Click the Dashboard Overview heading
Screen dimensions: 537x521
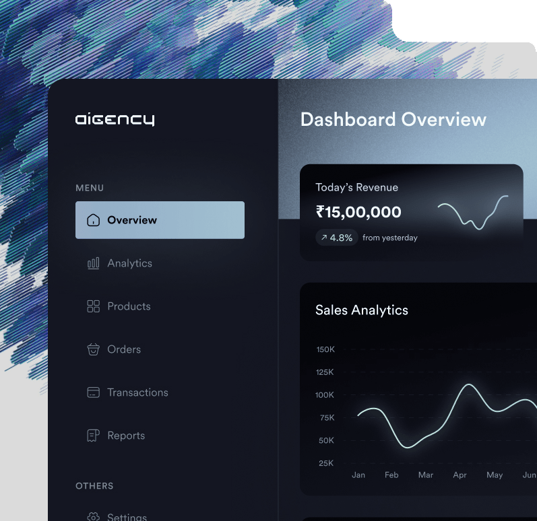[393, 120]
